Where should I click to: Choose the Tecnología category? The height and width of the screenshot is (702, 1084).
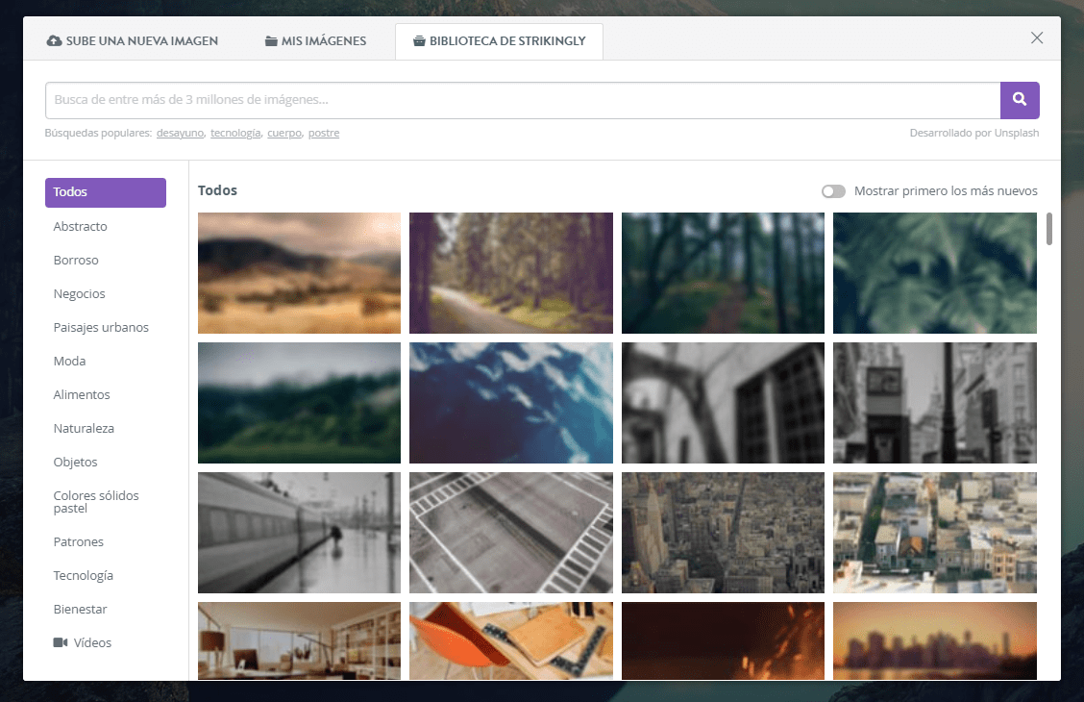point(83,575)
